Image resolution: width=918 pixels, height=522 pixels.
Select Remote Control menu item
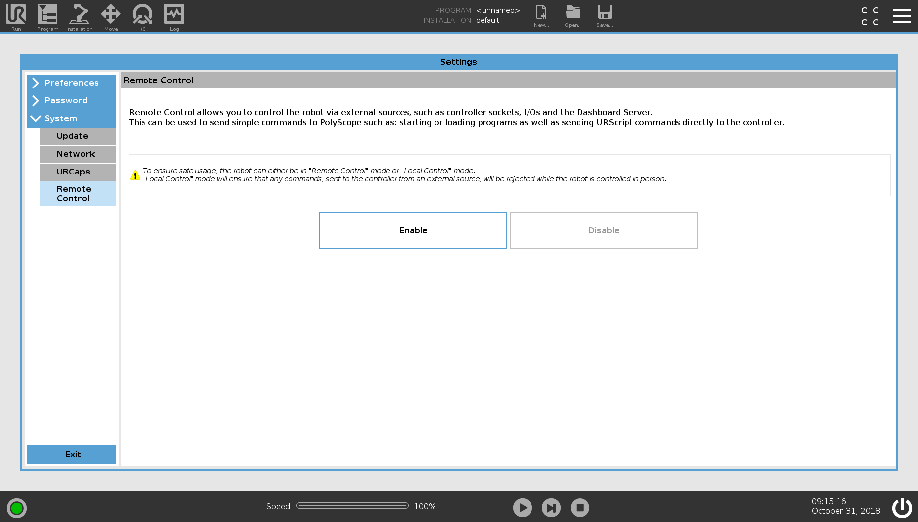pyautogui.click(x=78, y=194)
